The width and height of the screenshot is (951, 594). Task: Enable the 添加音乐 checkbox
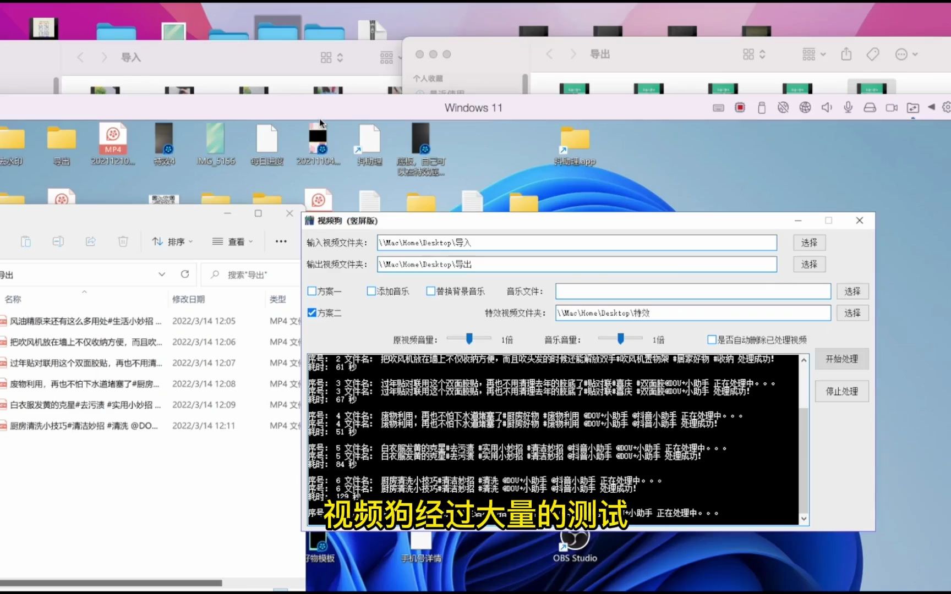coord(371,291)
